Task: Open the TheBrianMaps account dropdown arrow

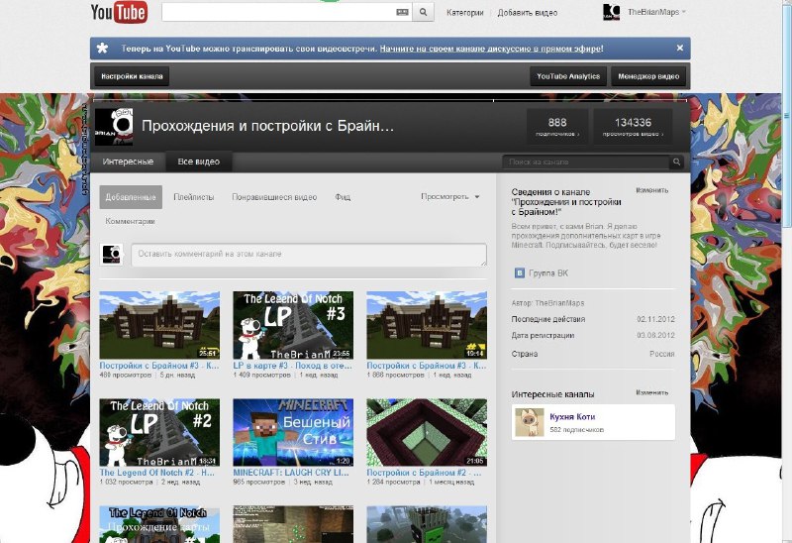Action: 684,12
